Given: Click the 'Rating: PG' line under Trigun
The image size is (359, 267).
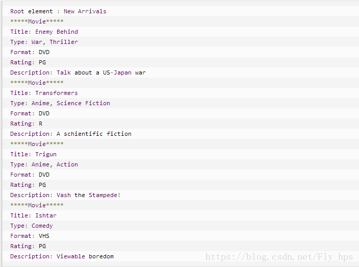Looking at the screenshot, I should pyautogui.click(x=28, y=185).
